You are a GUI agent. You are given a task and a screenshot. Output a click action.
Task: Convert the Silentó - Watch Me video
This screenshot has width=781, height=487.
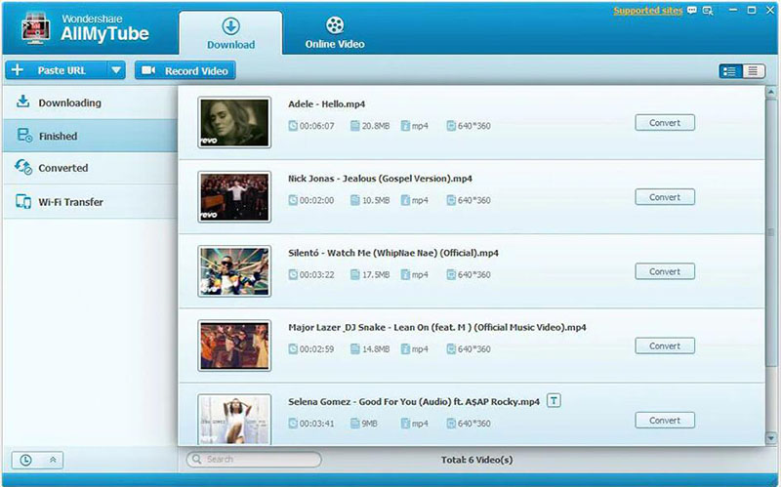click(665, 271)
